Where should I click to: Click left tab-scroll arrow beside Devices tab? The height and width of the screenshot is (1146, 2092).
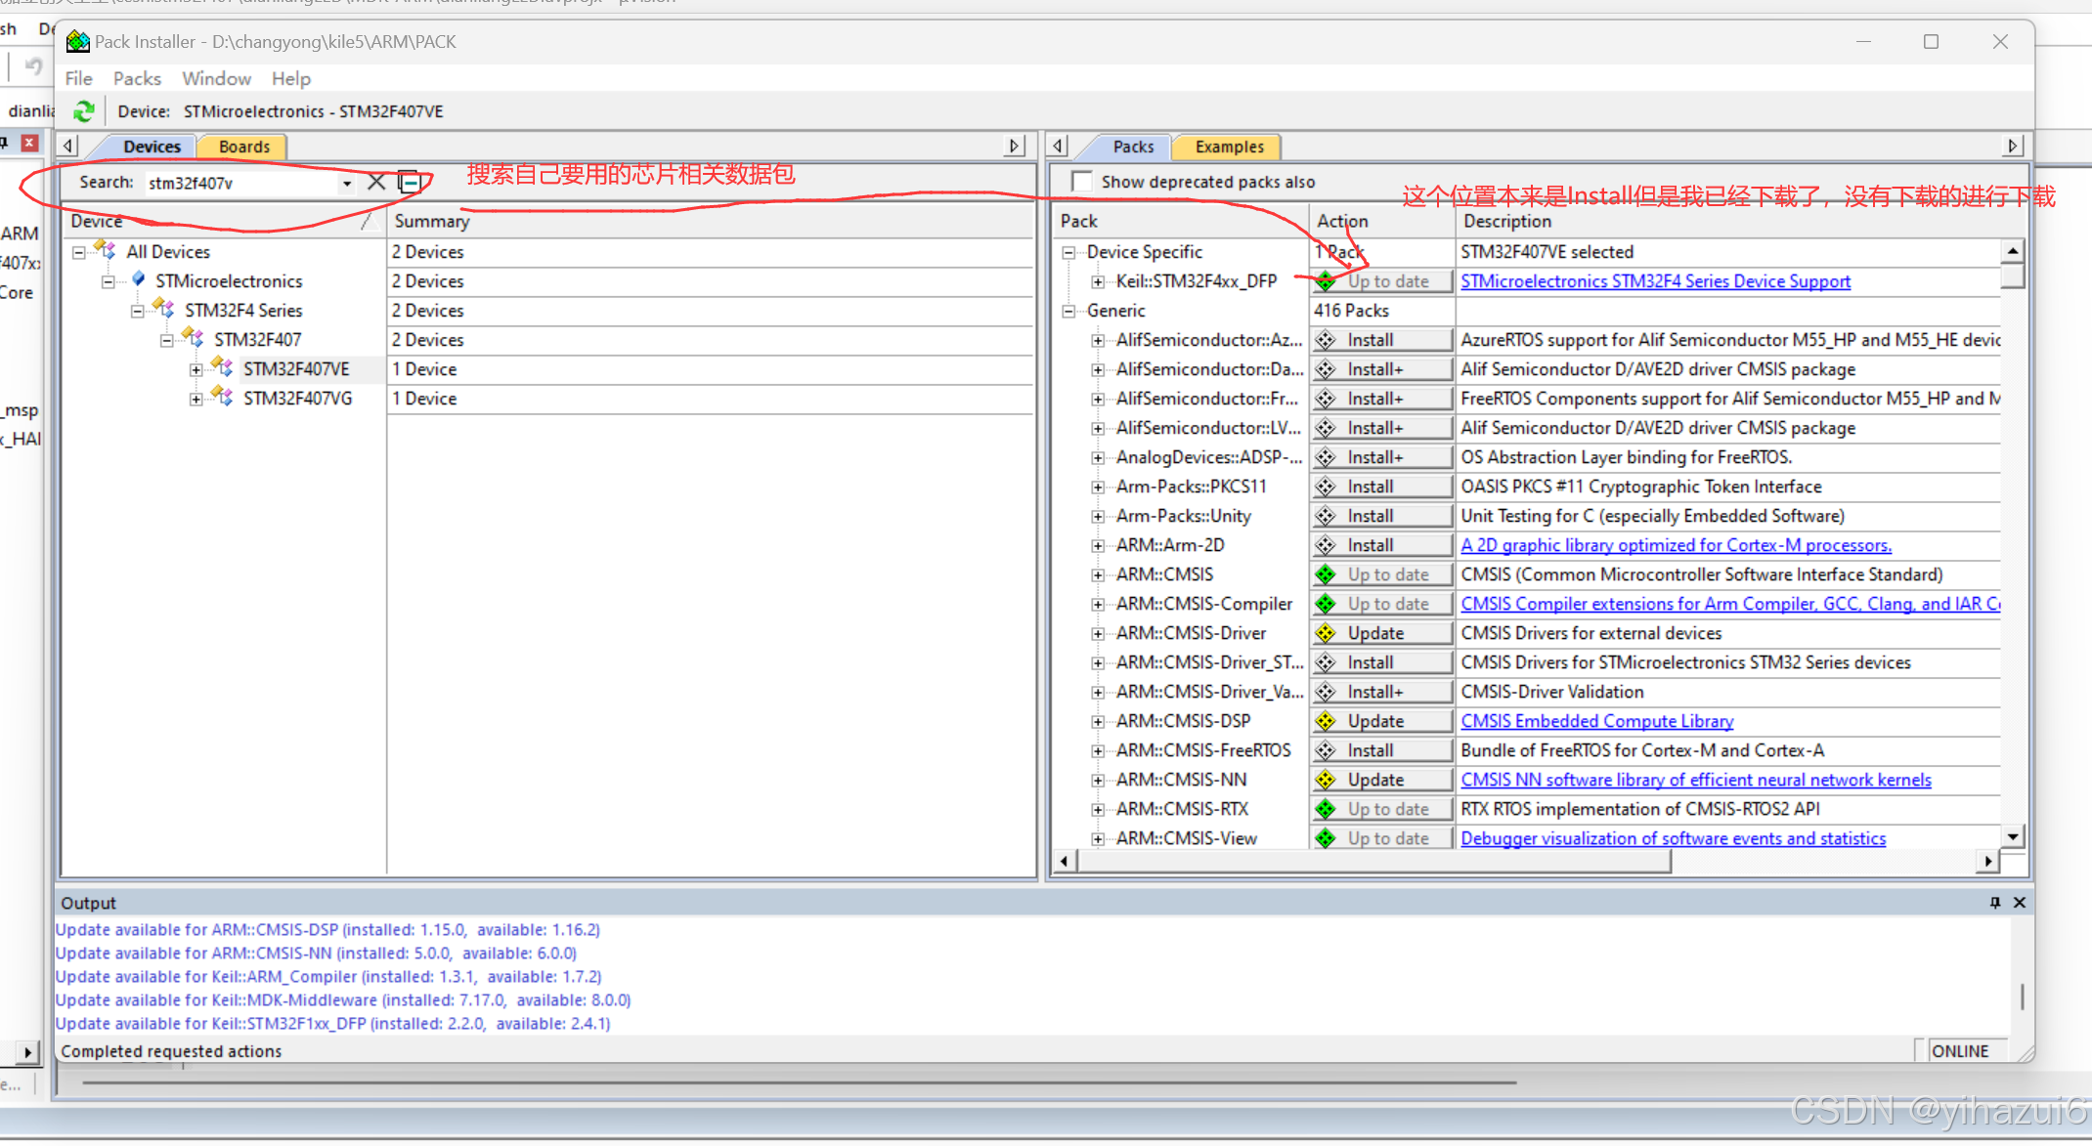point(68,147)
